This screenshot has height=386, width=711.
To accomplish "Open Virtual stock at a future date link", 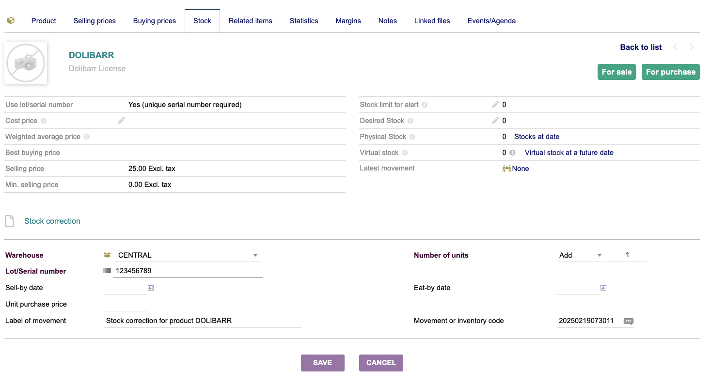I will point(569,153).
